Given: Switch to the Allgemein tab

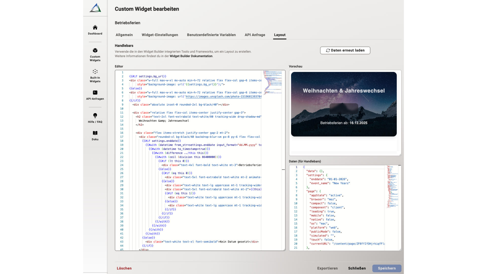Looking at the screenshot, I should [x=124, y=35].
